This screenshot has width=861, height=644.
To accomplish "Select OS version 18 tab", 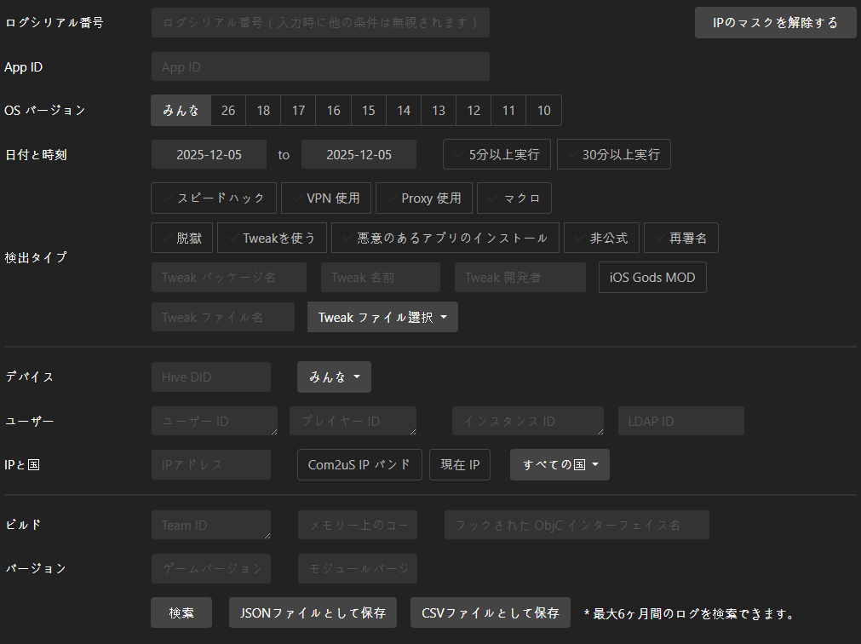I will 263,111.
